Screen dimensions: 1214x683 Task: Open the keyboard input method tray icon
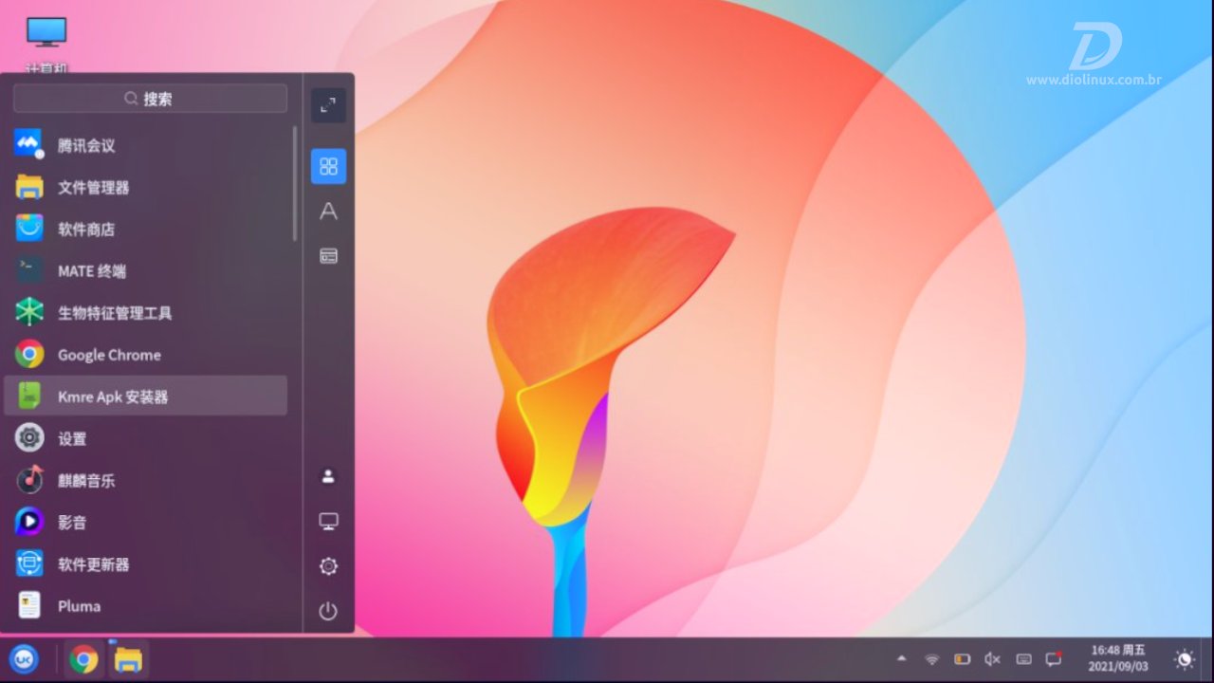1023,658
